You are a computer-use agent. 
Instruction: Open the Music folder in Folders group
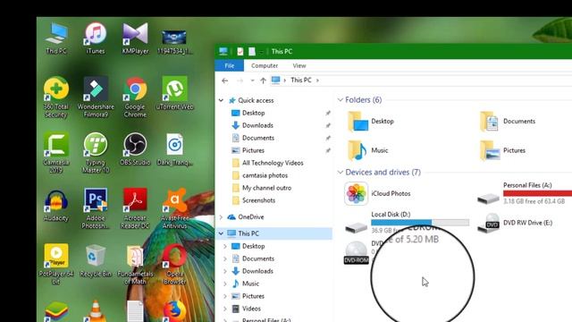[367, 150]
